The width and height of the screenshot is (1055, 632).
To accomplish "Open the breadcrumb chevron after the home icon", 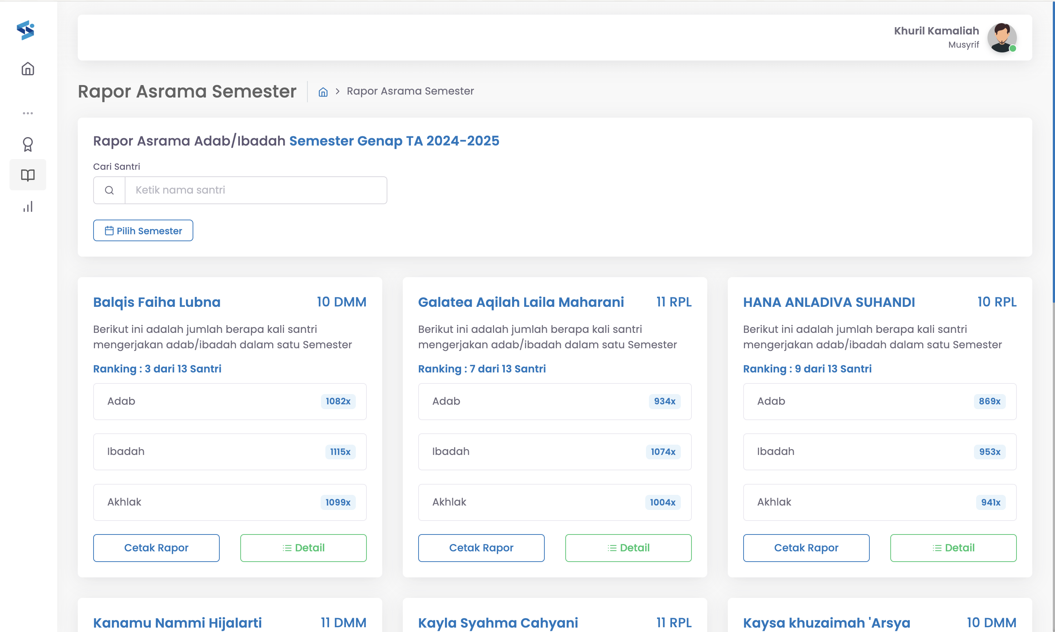I will pyautogui.click(x=337, y=92).
